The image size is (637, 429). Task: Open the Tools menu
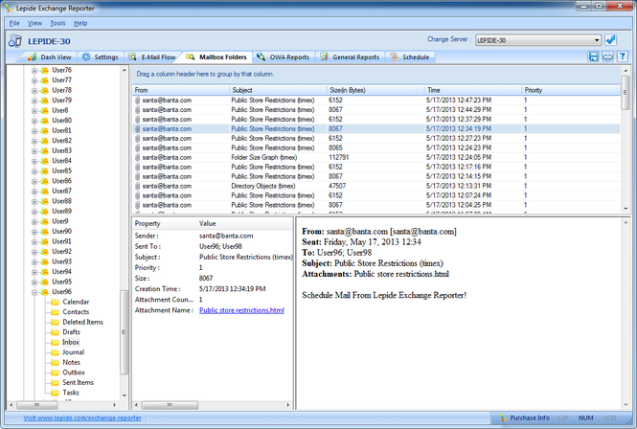(x=57, y=23)
